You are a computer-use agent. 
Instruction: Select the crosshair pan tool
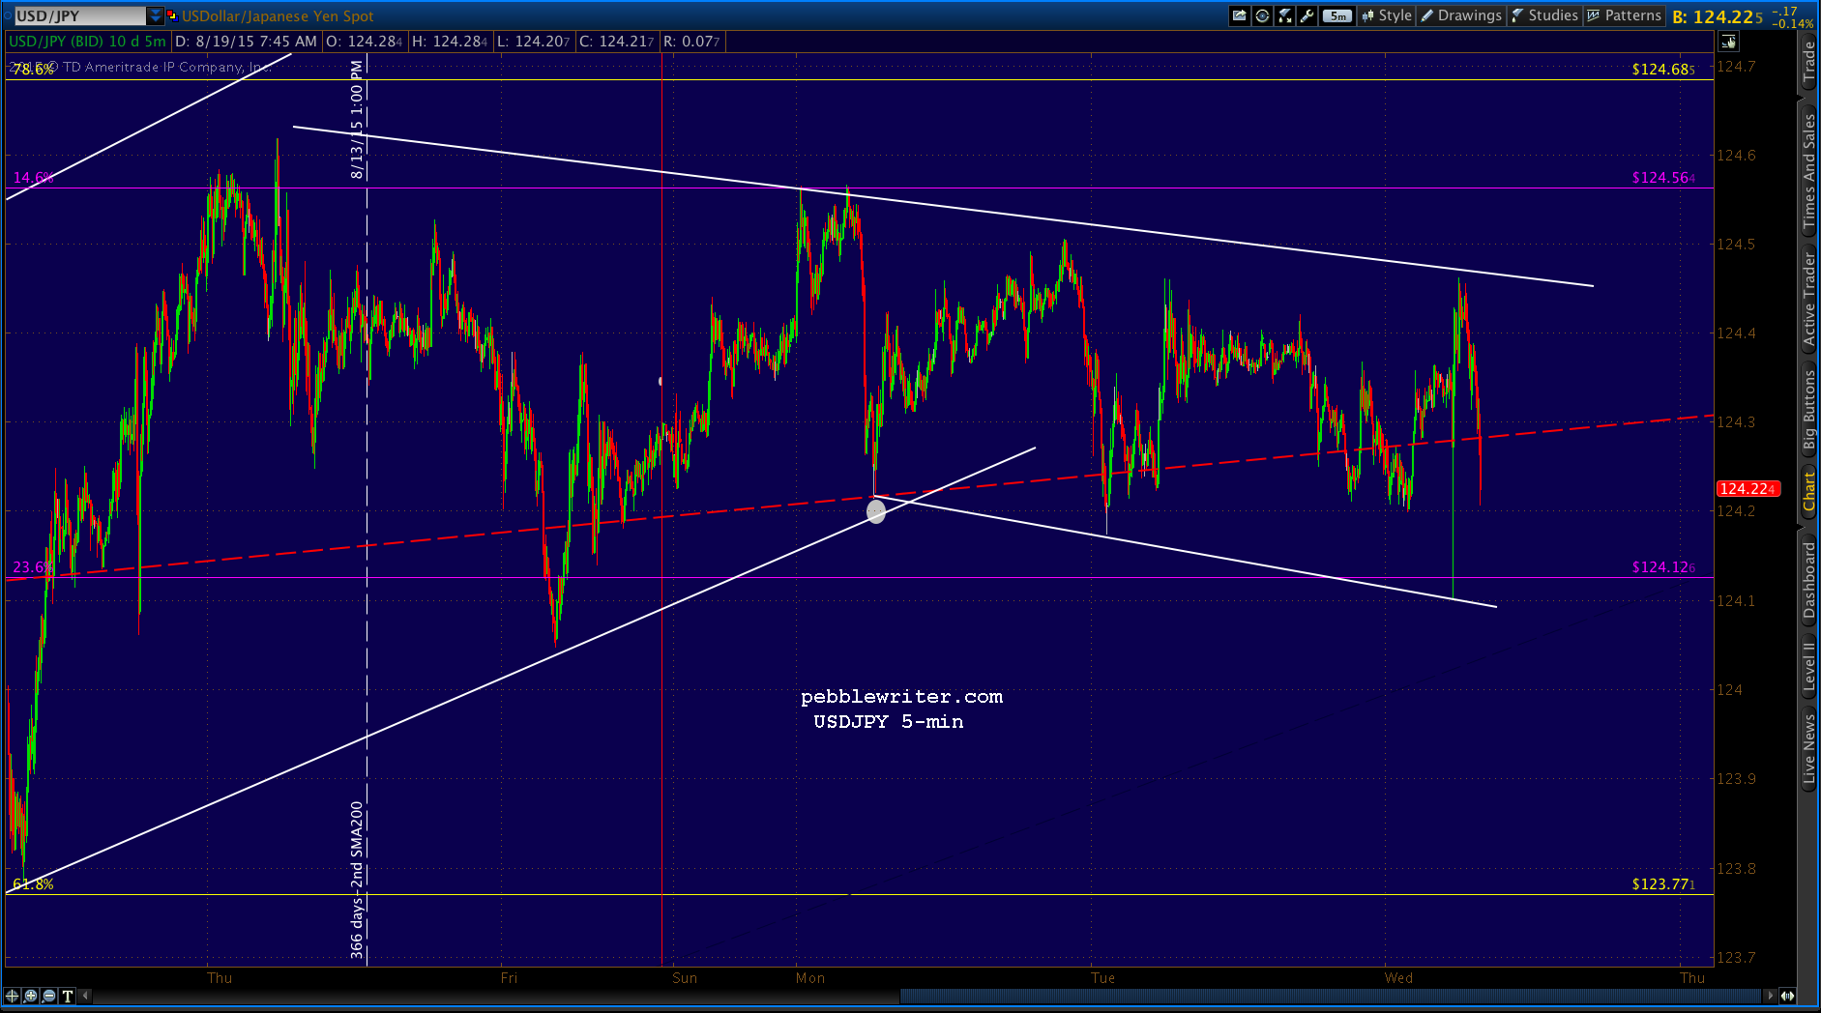13,996
